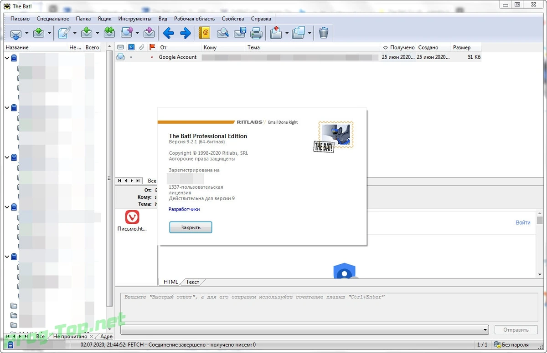Screen dimensions: 547x353
Task: Click the Войти link in message preview
Action: tap(523, 222)
